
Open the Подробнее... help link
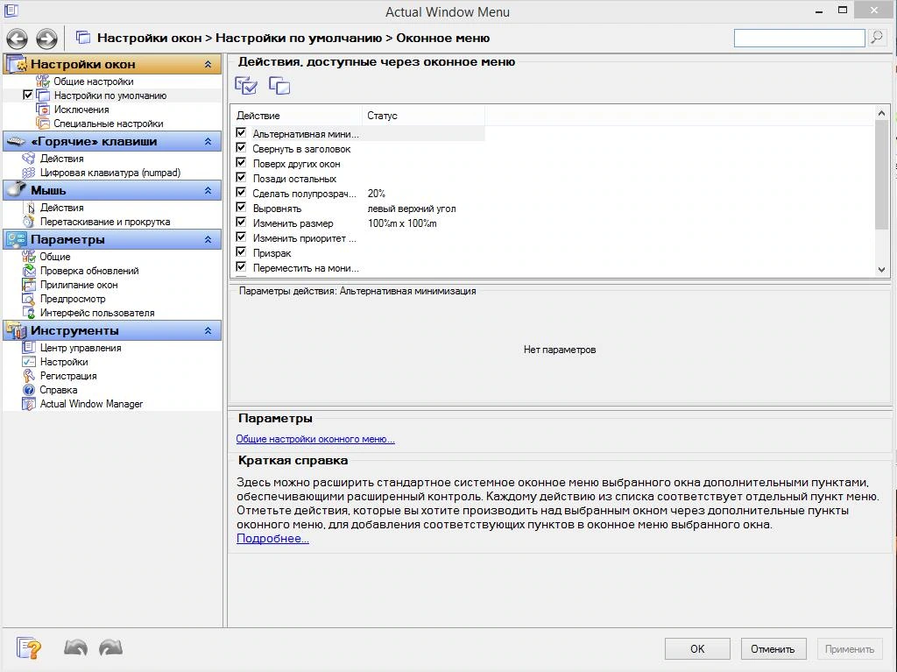point(272,539)
